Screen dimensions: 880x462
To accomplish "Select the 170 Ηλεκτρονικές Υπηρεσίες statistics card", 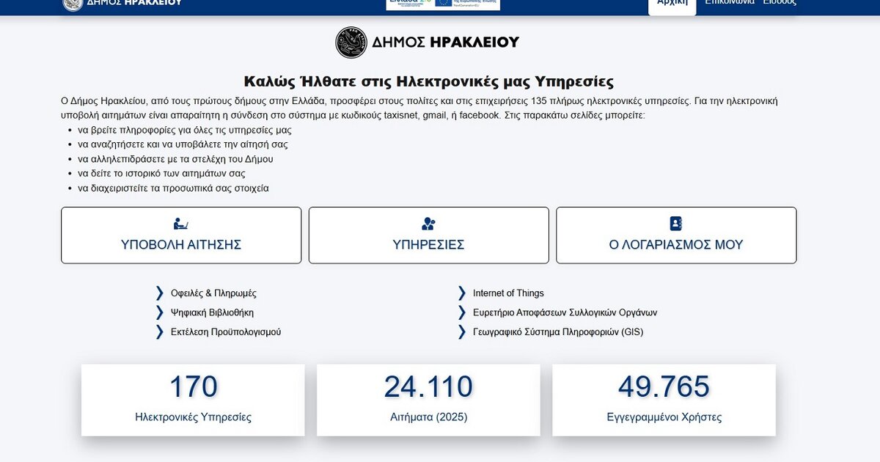I will pyautogui.click(x=193, y=400).
